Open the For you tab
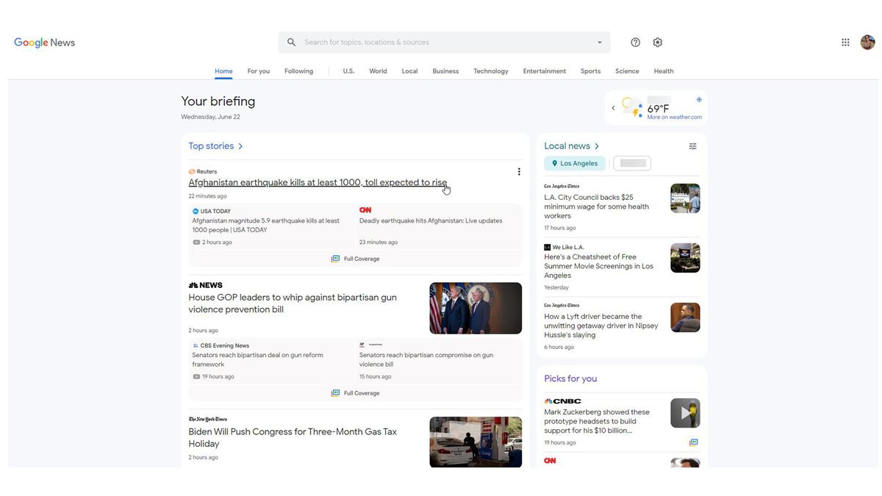882x496 pixels. [x=258, y=71]
